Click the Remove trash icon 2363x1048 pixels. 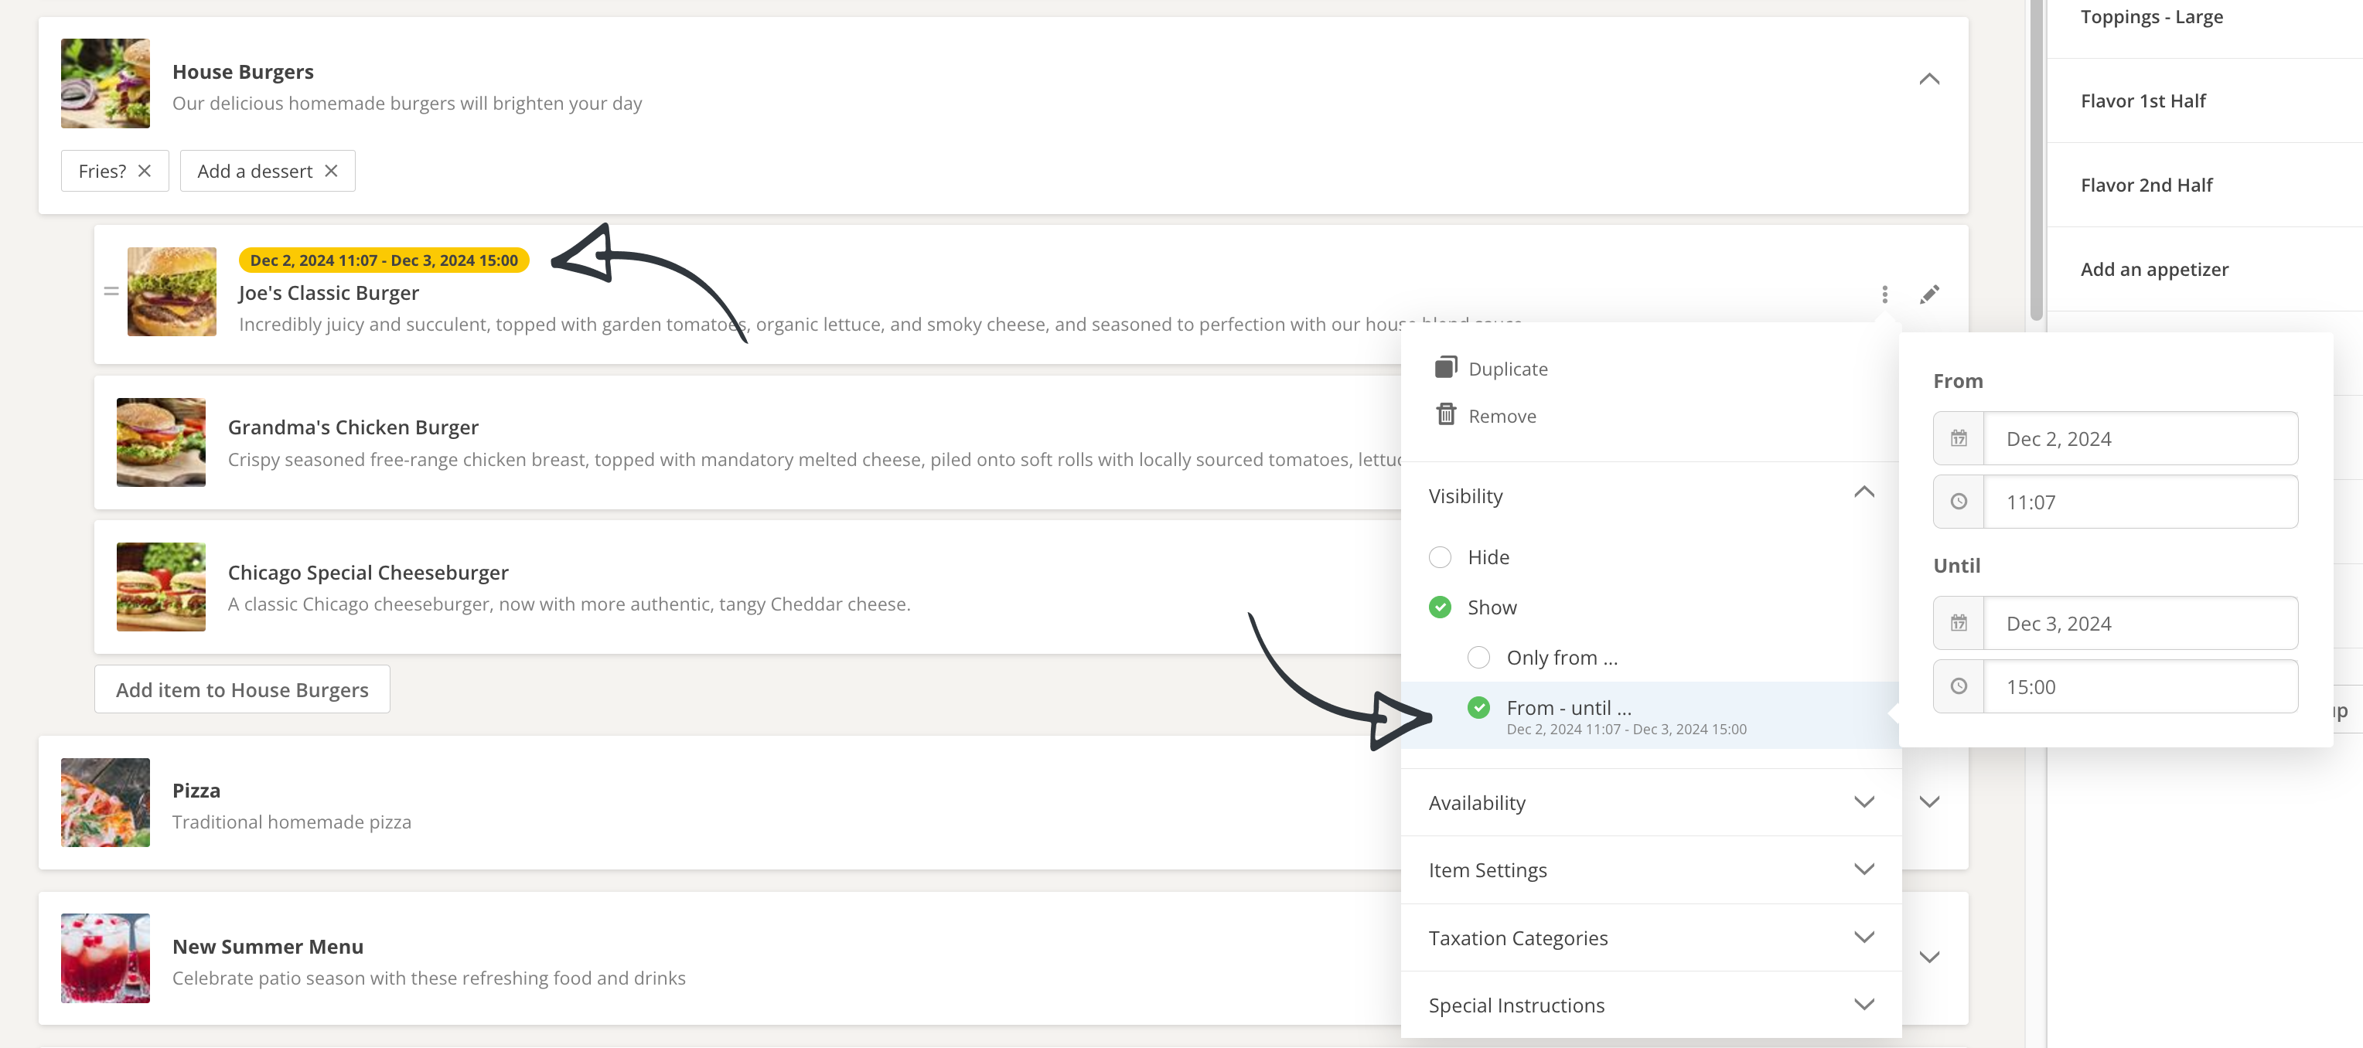point(1446,414)
